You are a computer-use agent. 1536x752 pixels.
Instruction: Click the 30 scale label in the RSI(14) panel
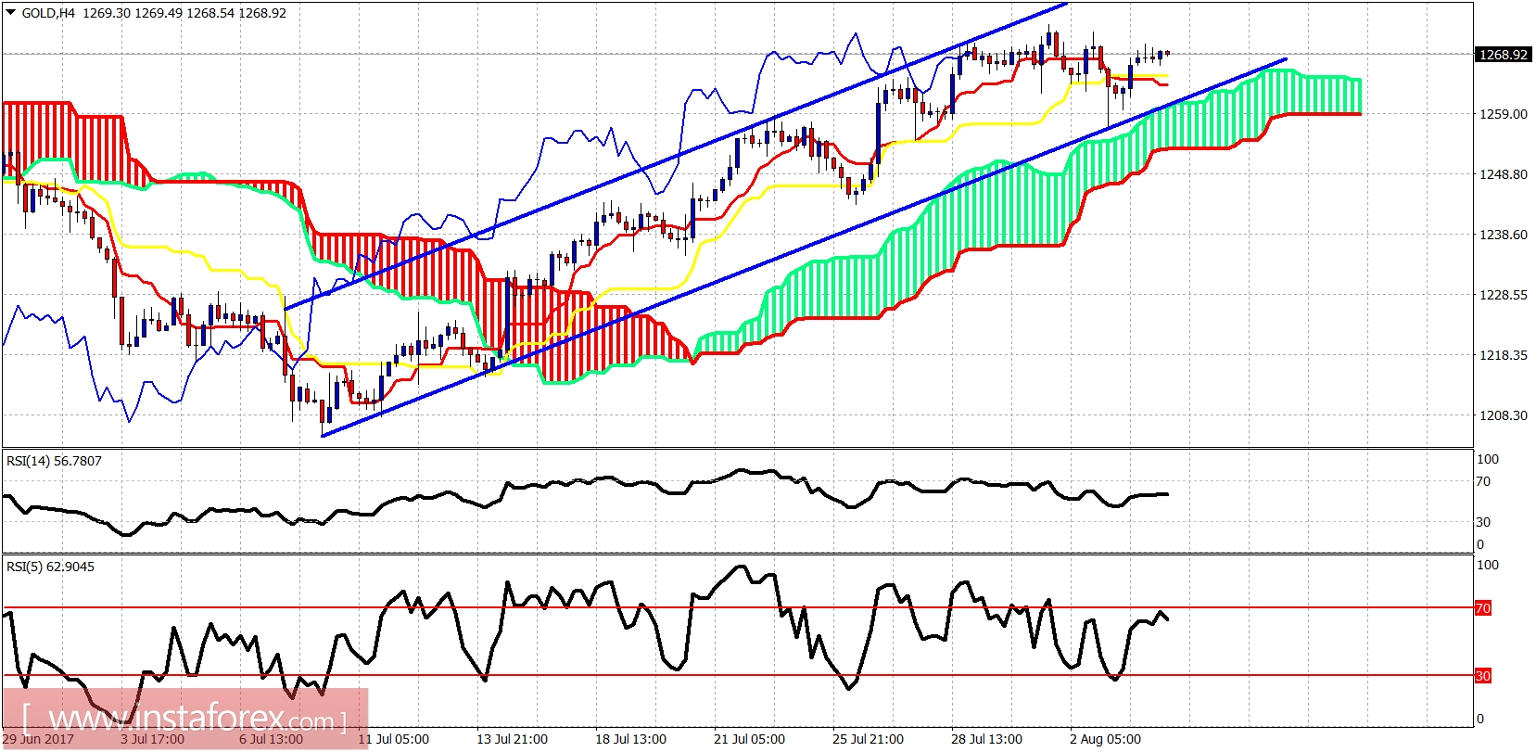[1484, 522]
